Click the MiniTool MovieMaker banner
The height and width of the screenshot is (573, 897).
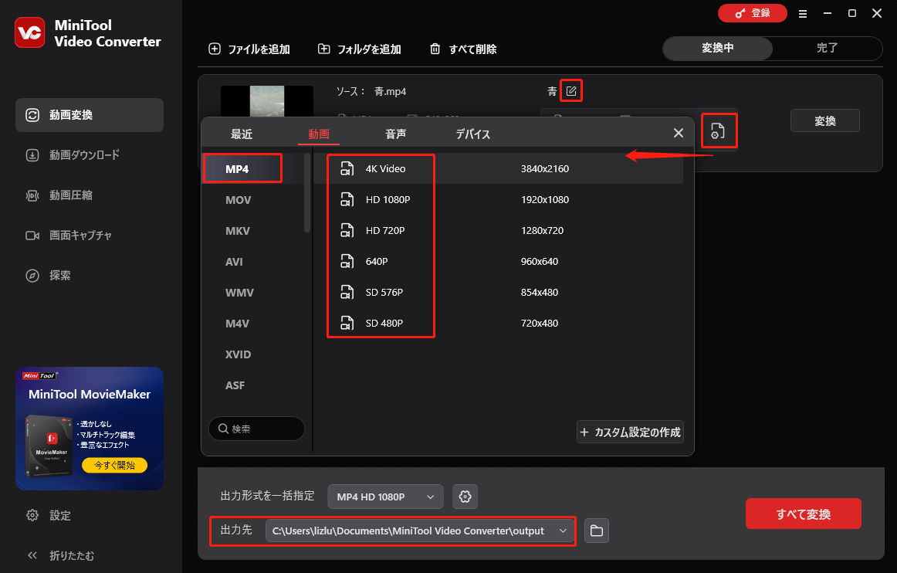(x=90, y=428)
